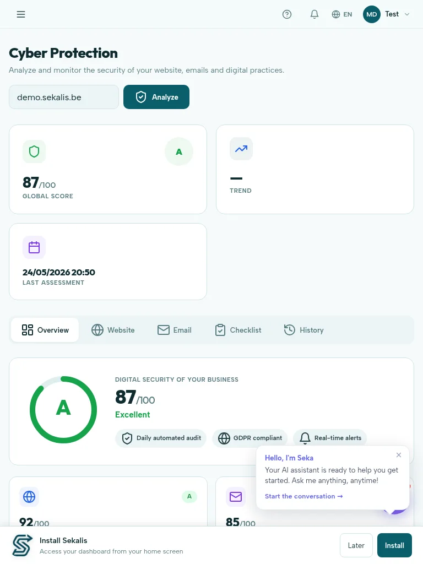Open the Checklist tab
Screen dimensions: 423x564
238,330
